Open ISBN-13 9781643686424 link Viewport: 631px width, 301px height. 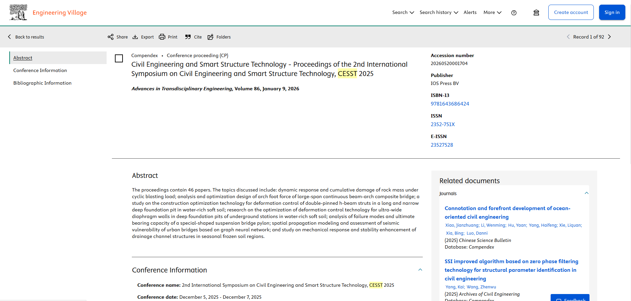coord(450,104)
